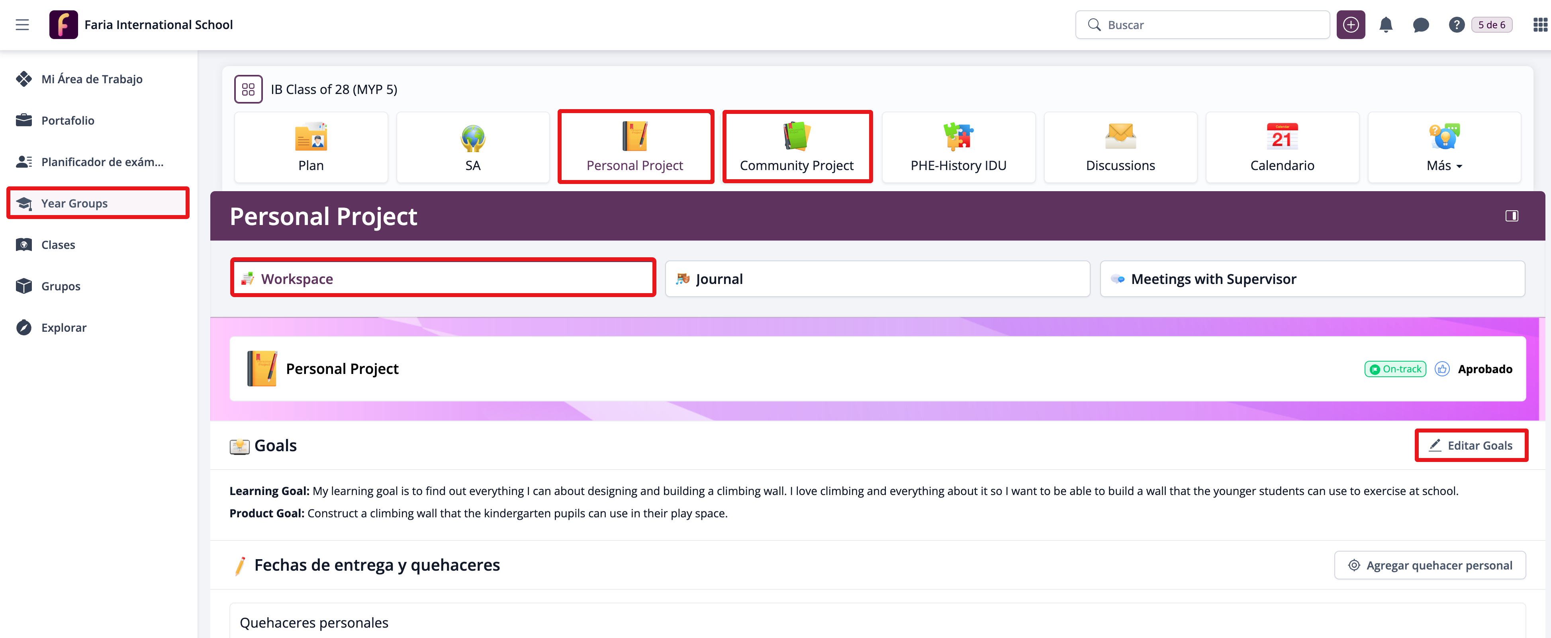This screenshot has width=1551, height=638.
Task: Click the On-track status badge
Action: 1395,369
